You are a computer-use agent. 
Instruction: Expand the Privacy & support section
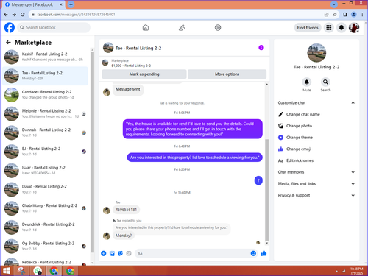pyautogui.click(x=316, y=195)
